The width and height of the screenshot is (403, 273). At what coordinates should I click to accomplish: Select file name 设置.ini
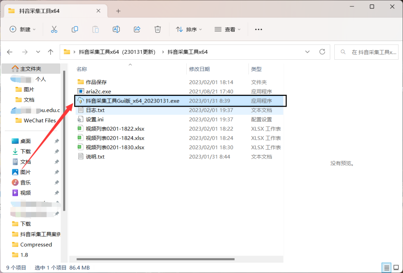click(94, 119)
